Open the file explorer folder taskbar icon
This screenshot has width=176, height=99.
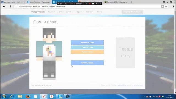click(x=20, y=97)
